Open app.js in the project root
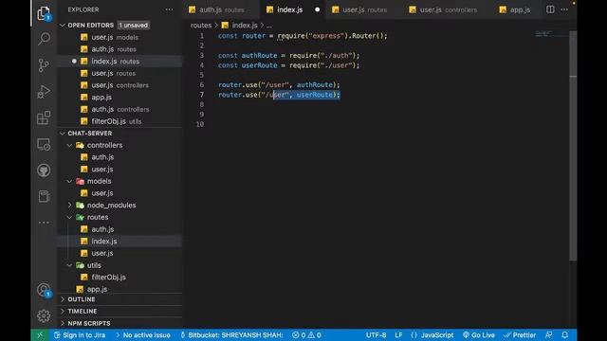This screenshot has height=341, width=607. 120,289
